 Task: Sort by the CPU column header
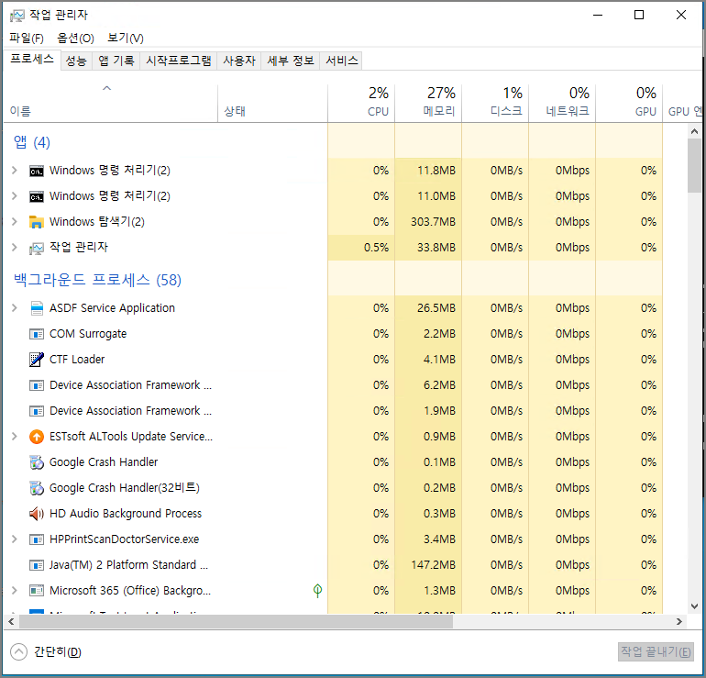coord(361,103)
